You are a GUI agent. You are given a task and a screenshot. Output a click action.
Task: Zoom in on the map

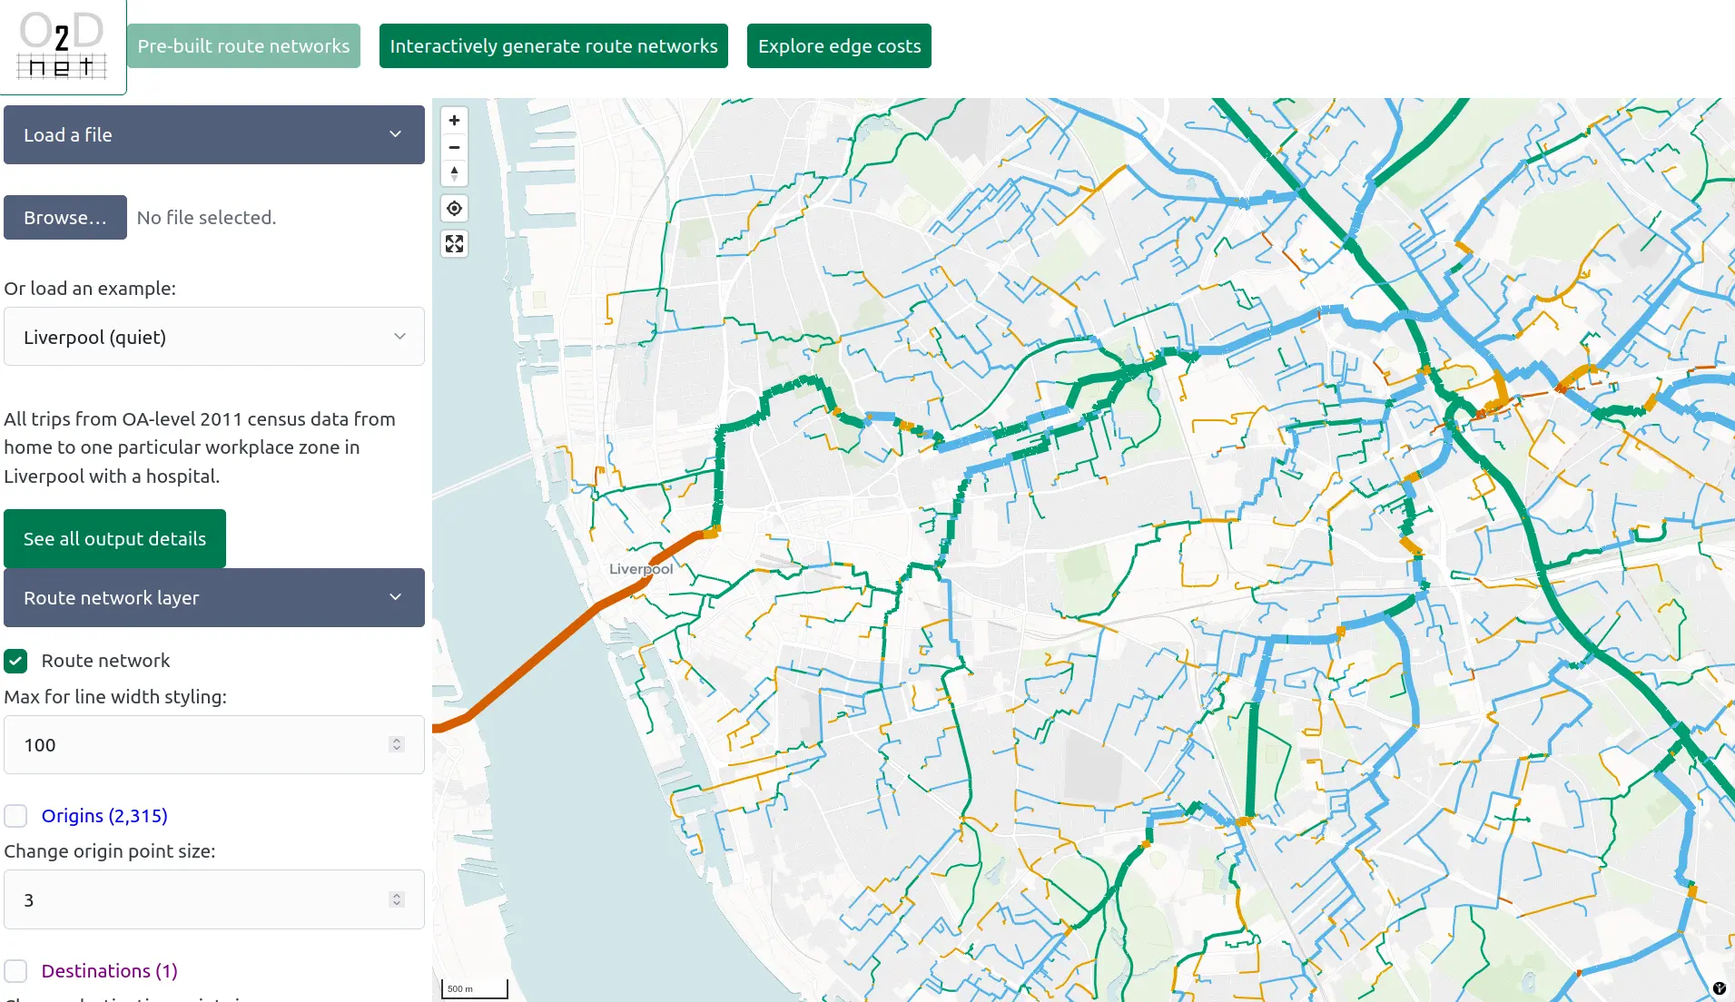point(454,121)
